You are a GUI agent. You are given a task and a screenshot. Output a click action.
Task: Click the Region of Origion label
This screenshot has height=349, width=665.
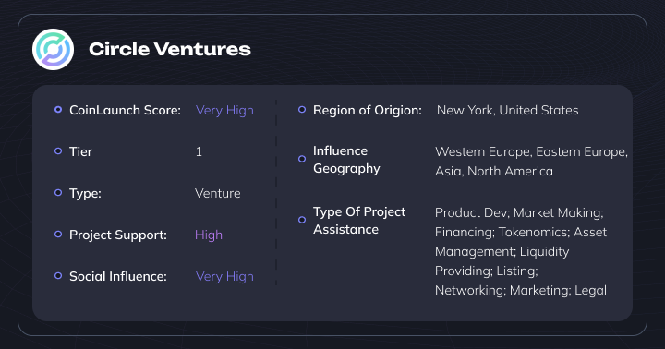368,110
